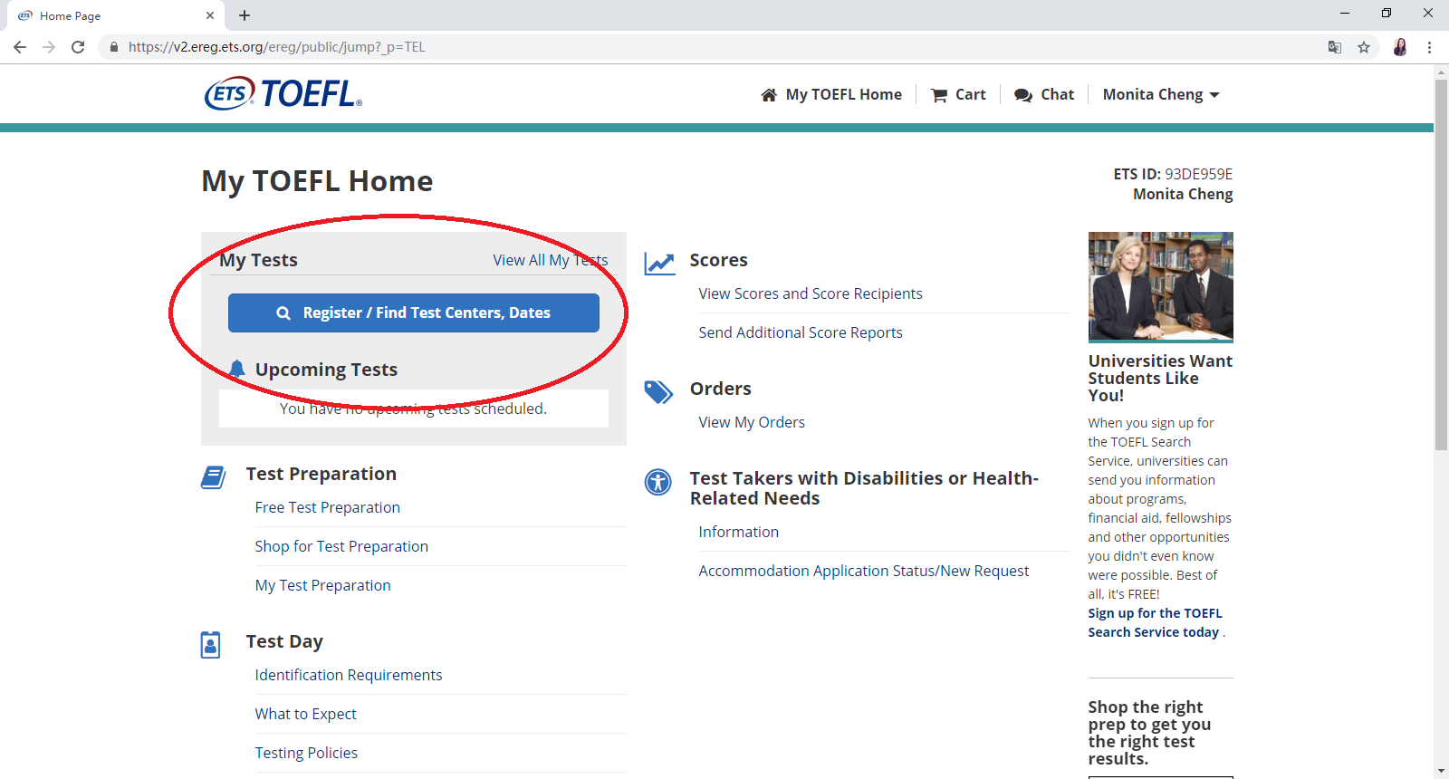Click the Upcoming Tests bell icon
This screenshot has width=1449, height=779.
(236, 369)
